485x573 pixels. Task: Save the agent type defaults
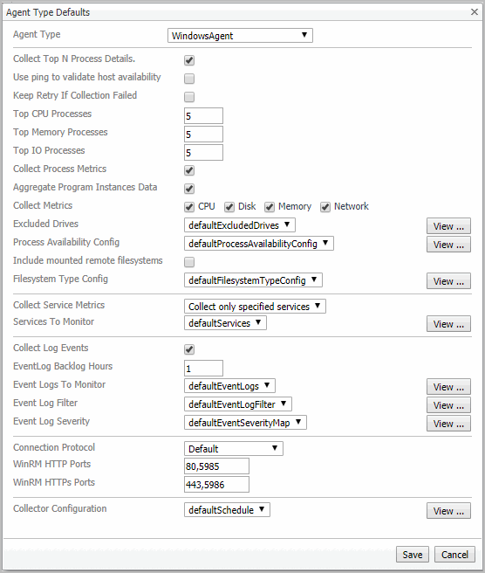(x=413, y=555)
